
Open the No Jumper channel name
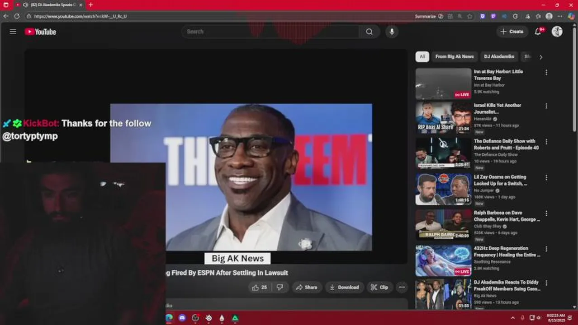click(484, 190)
